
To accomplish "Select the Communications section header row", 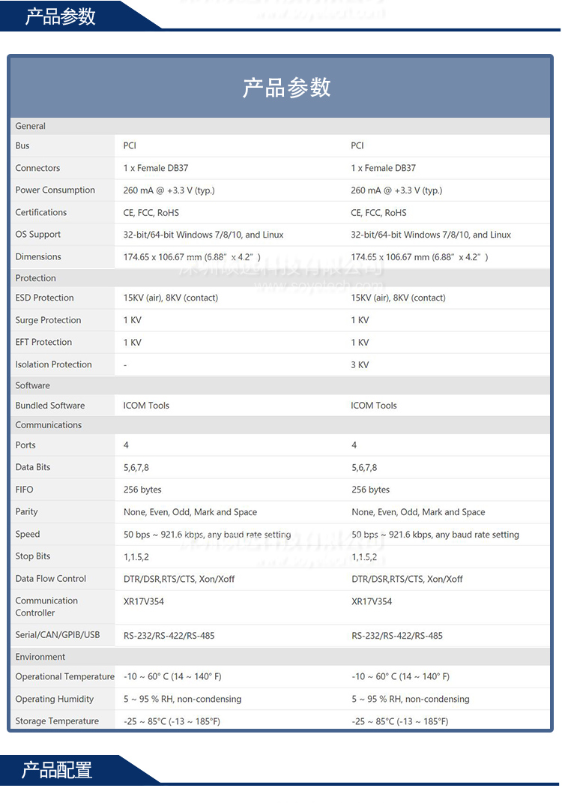I will (49, 425).
